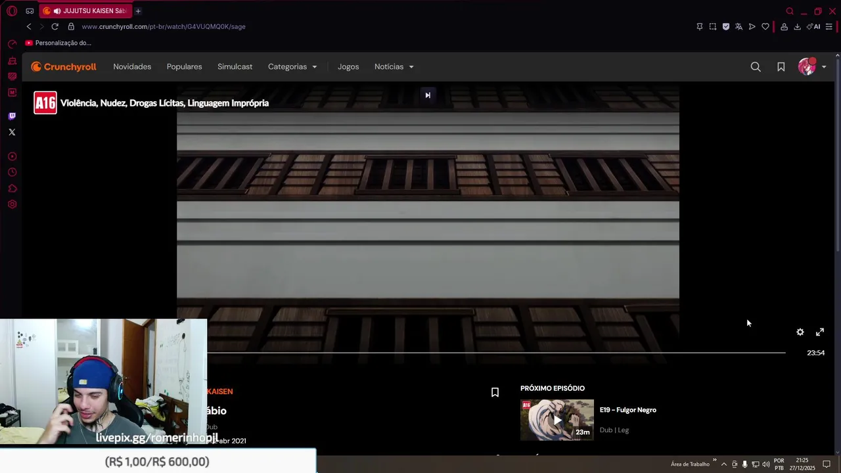The image size is (841, 473).
Task: Open the flow send arrow icon
Action: (752, 26)
